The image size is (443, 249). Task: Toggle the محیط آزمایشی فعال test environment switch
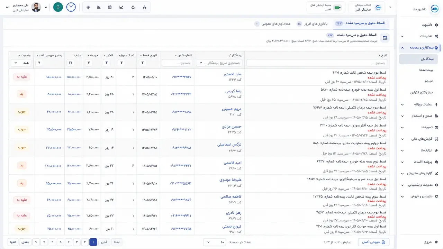[338, 7]
